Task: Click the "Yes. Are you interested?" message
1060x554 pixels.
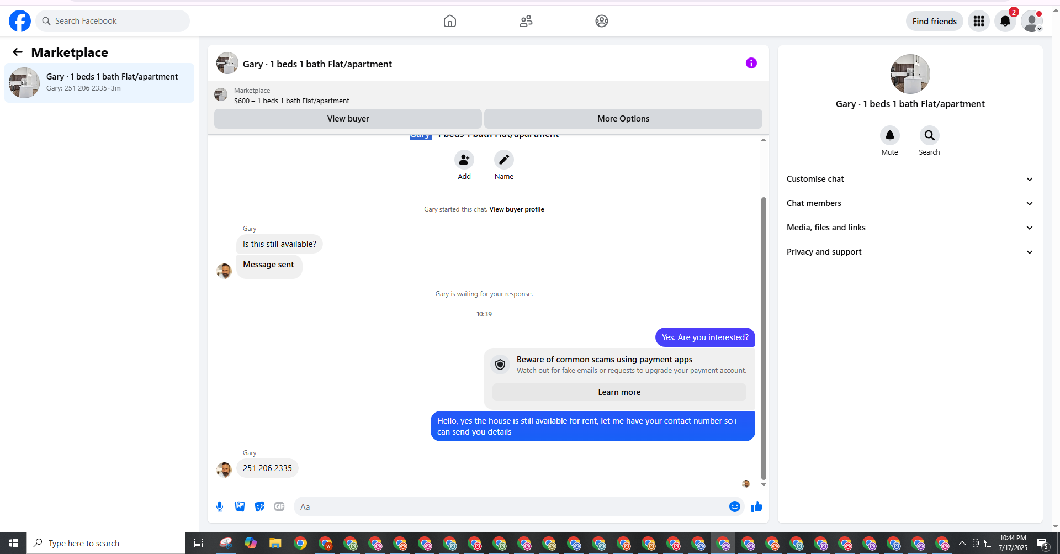Action: (x=705, y=337)
